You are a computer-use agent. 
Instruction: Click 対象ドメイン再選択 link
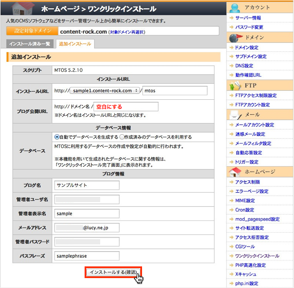click(x=127, y=32)
